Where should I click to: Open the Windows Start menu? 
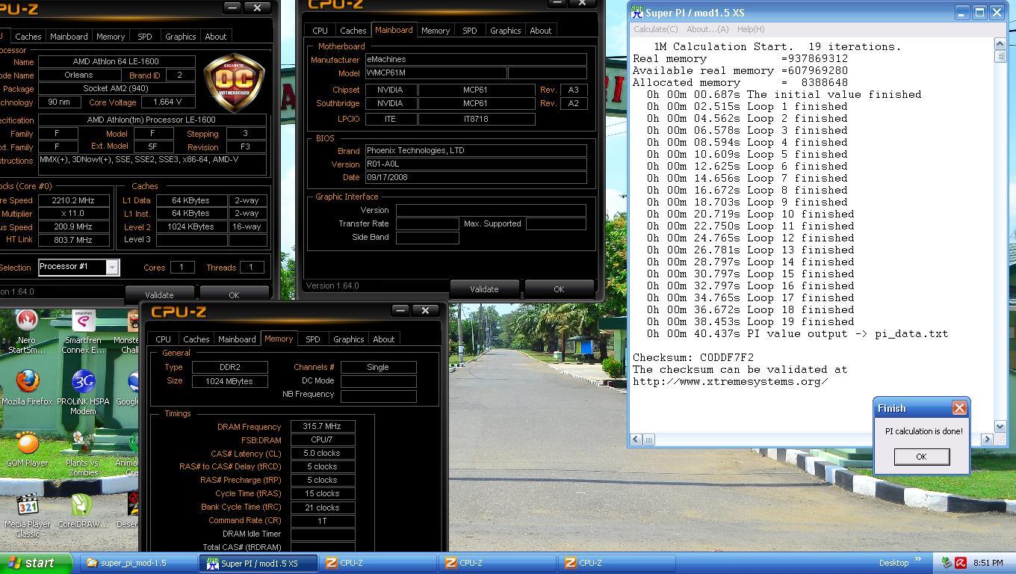[37, 563]
